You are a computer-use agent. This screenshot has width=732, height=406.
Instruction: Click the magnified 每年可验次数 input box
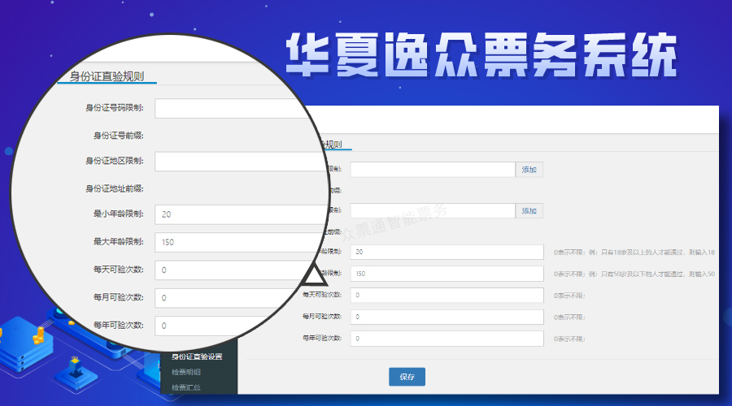click(211, 326)
